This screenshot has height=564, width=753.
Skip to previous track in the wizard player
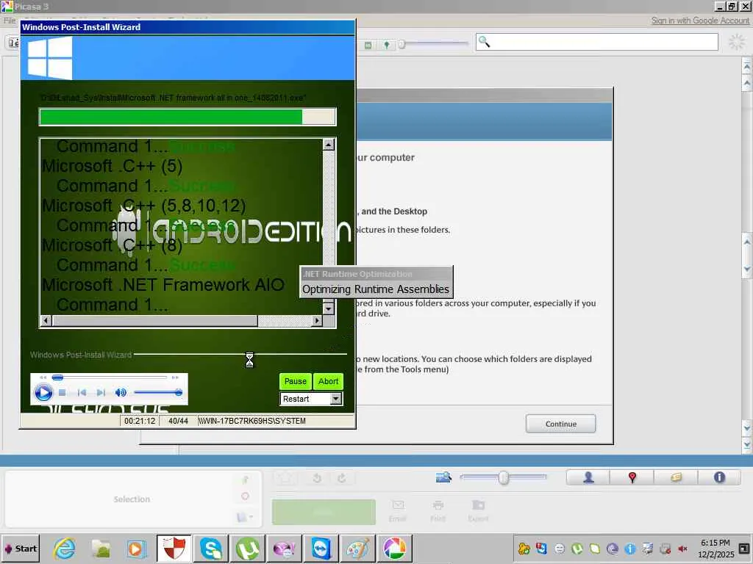tap(82, 393)
